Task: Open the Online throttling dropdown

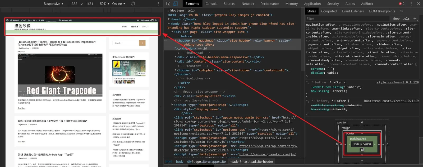Action: click(x=119, y=4)
